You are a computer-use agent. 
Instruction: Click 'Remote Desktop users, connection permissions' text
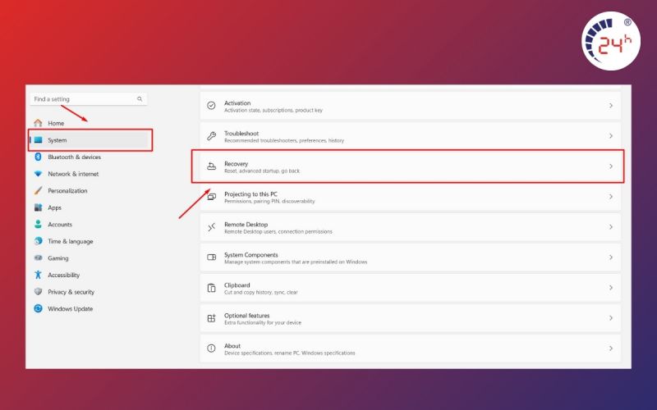click(278, 231)
